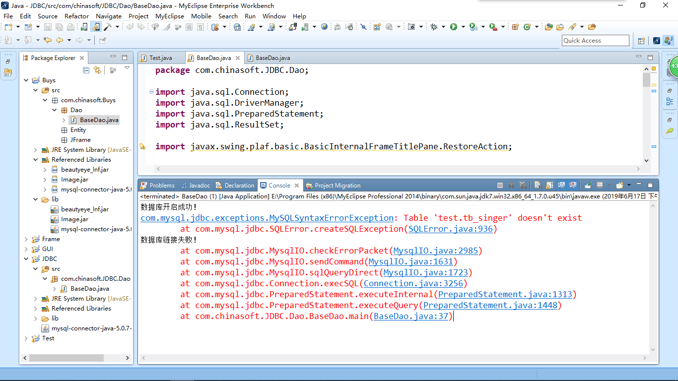Click the camera capture toolbar icon
The image size is (678, 381).
[411, 27]
